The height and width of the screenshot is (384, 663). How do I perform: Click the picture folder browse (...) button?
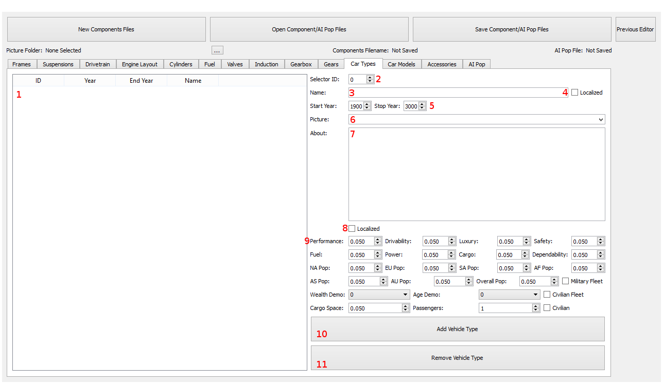218,50
